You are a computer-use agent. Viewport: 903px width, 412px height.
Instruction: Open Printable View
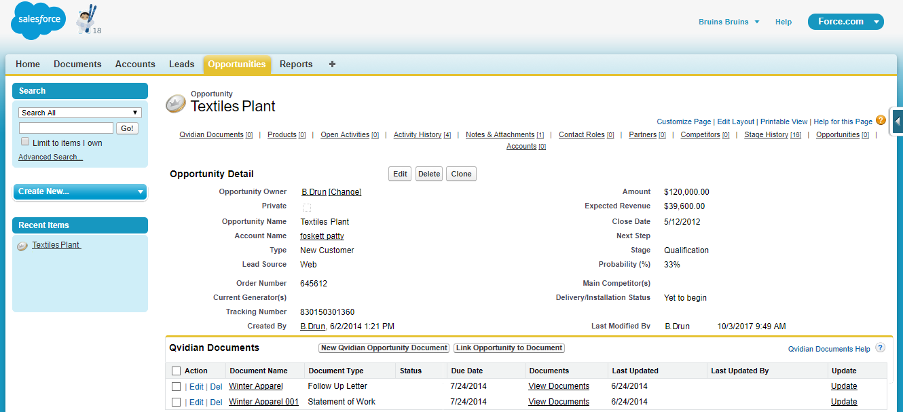pos(784,121)
